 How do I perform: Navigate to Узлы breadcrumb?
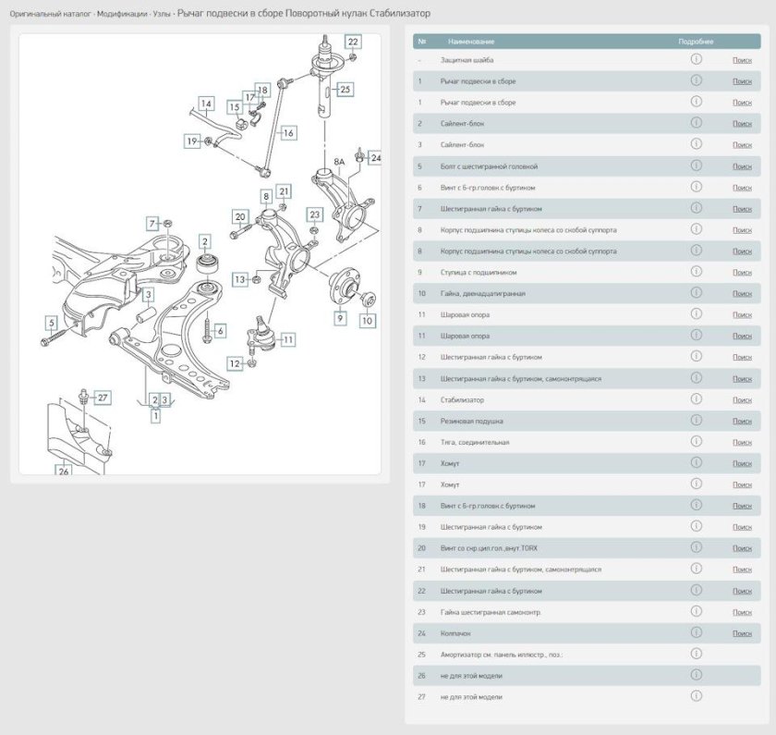coord(161,15)
